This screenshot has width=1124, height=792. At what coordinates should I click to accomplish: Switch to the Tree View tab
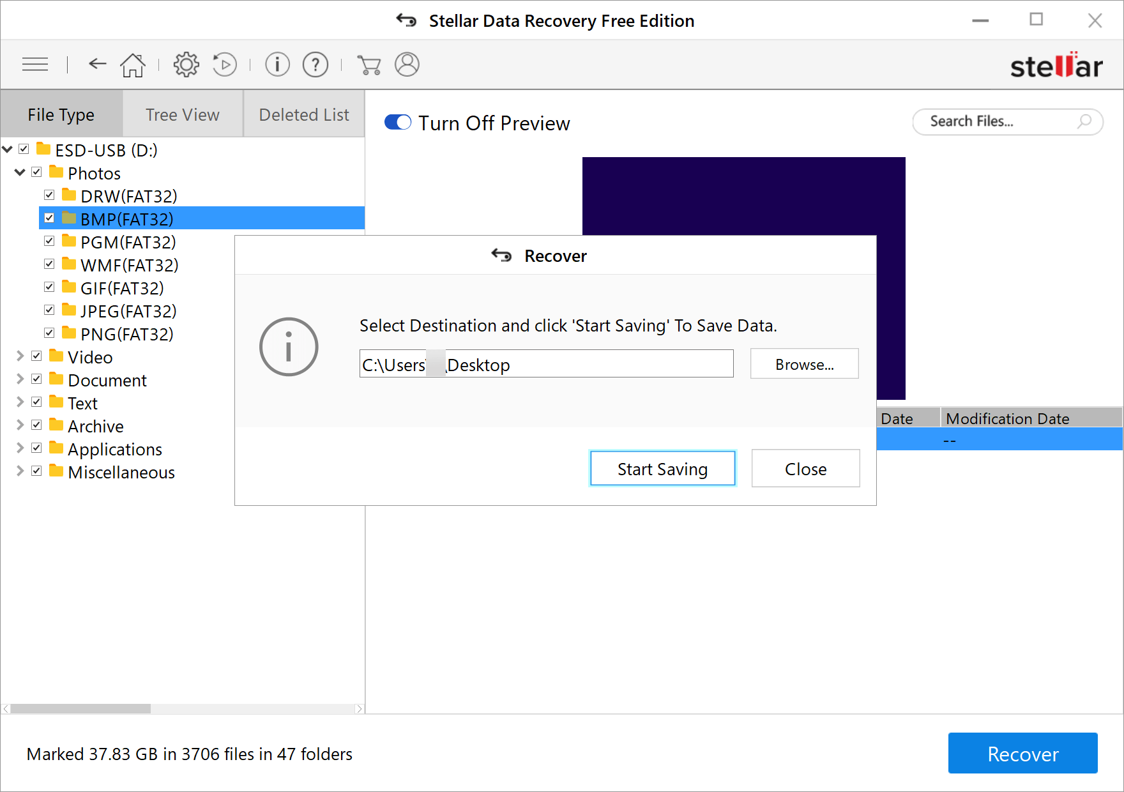tap(183, 114)
